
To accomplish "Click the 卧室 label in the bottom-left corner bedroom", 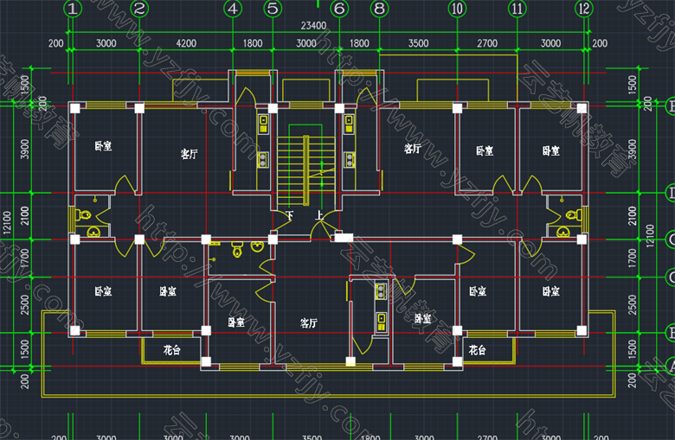I will [x=103, y=291].
